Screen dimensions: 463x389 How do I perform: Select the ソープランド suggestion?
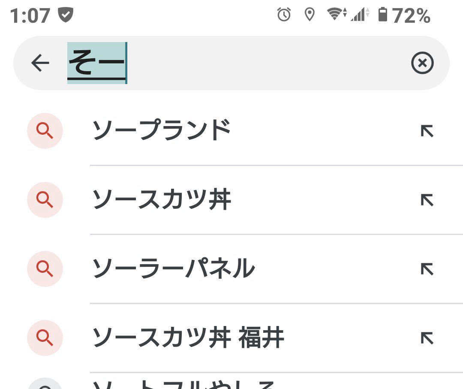[x=162, y=130]
